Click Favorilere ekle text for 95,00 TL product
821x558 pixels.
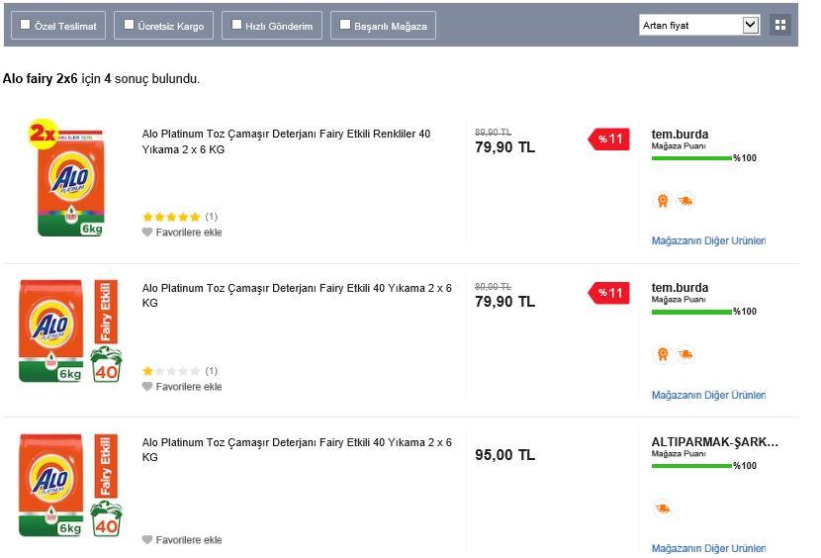[x=189, y=539]
